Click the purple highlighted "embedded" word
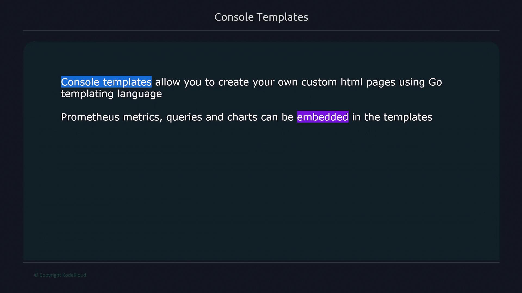522x293 pixels. pos(322,117)
